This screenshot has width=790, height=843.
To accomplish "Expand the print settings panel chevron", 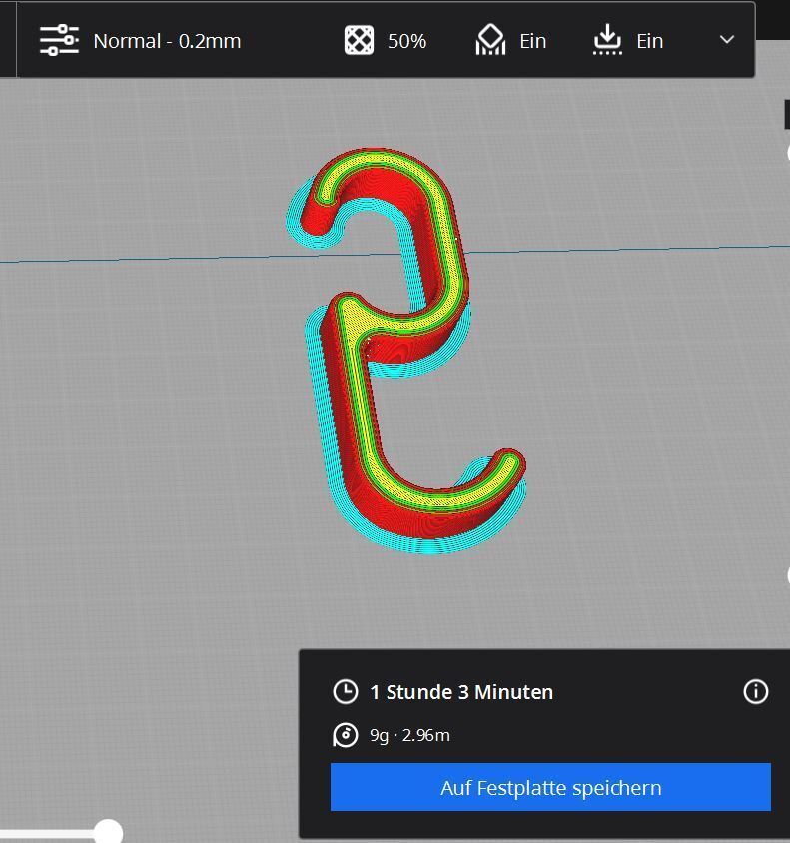I will pos(727,40).
